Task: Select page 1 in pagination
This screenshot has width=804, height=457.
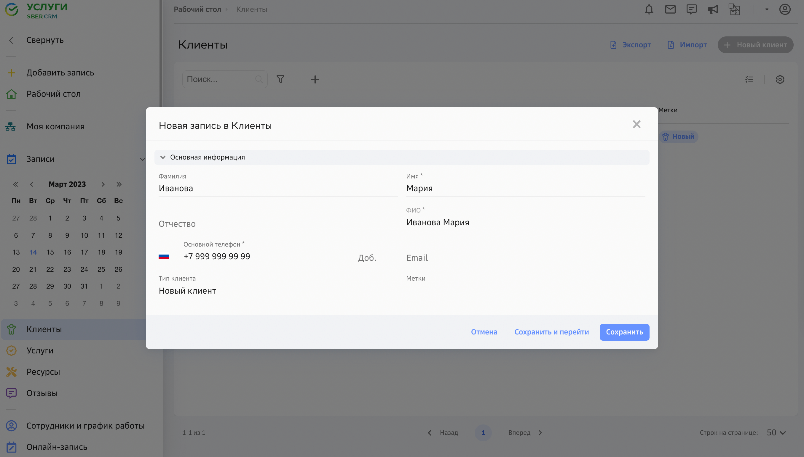Action: click(483, 432)
